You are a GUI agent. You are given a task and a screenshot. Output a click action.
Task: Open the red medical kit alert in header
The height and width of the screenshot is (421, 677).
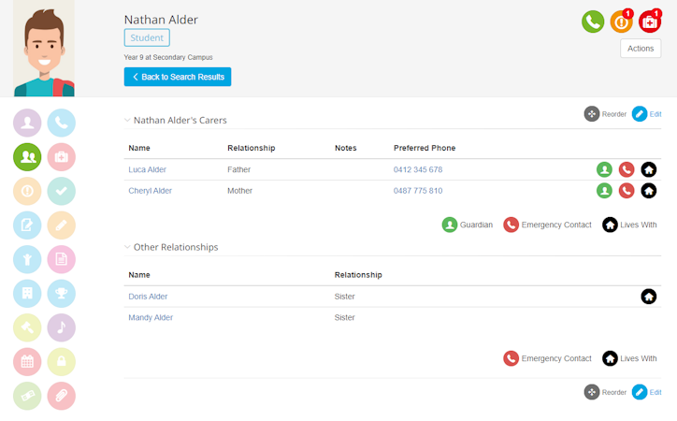click(650, 22)
